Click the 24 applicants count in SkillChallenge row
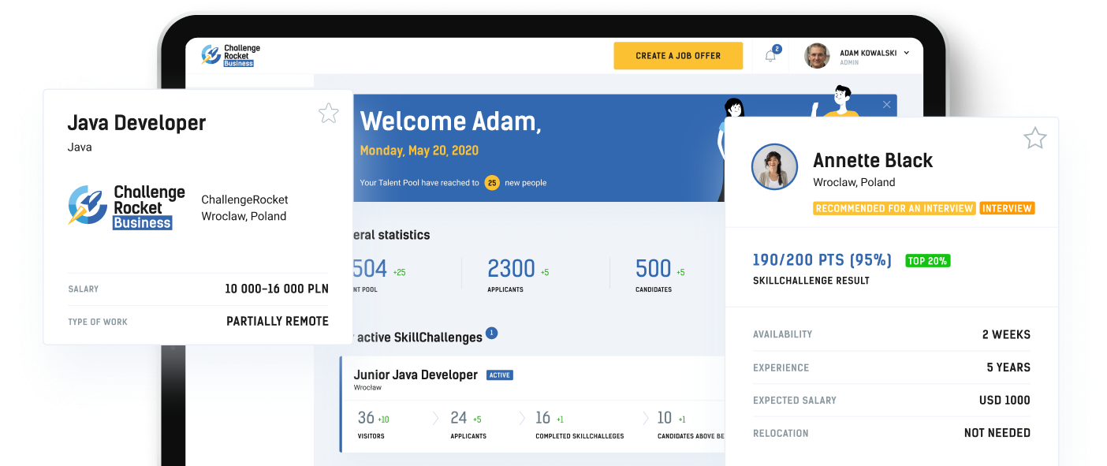This screenshot has width=1107, height=466. (459, 418)
